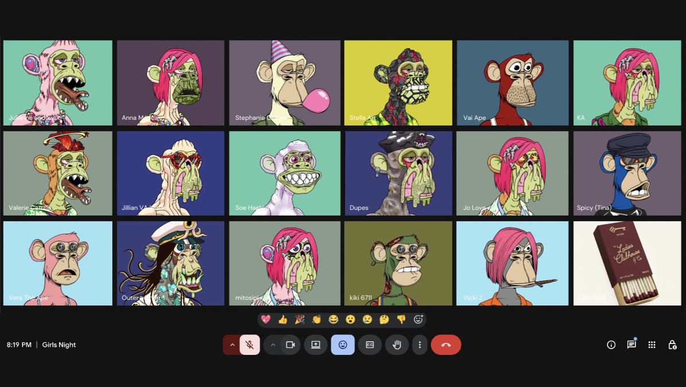Open host controls lock icon
686x387 pixels.
click(x=672, y=345)
